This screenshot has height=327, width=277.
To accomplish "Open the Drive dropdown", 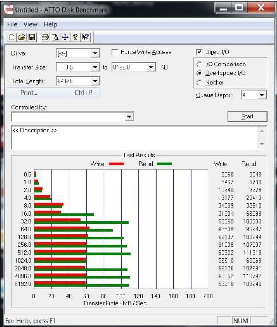I will (95, 53).
